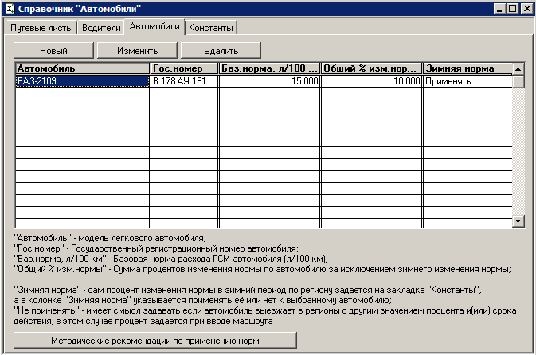Viewport: 536px width, 355px height.
Task: Click the Общий % изм.норм column header
Action: pos(371,68)
